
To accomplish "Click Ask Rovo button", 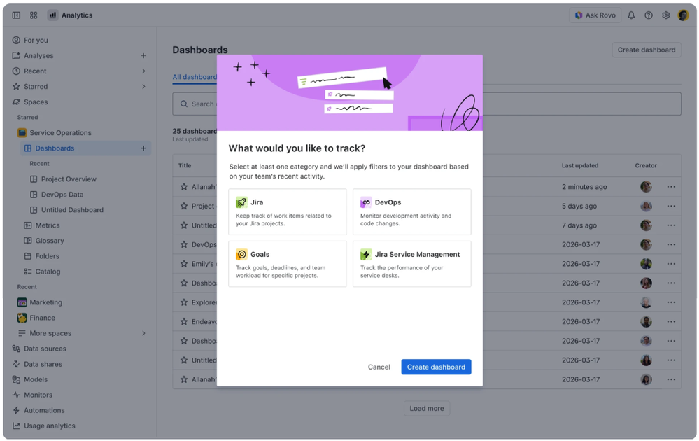I will click(x=595, y=15).
